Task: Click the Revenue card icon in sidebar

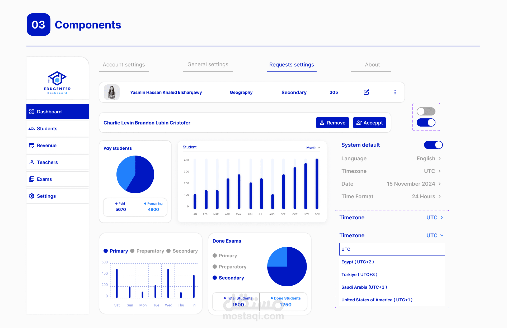Action: pyautogui.click(x=32, y=145)
